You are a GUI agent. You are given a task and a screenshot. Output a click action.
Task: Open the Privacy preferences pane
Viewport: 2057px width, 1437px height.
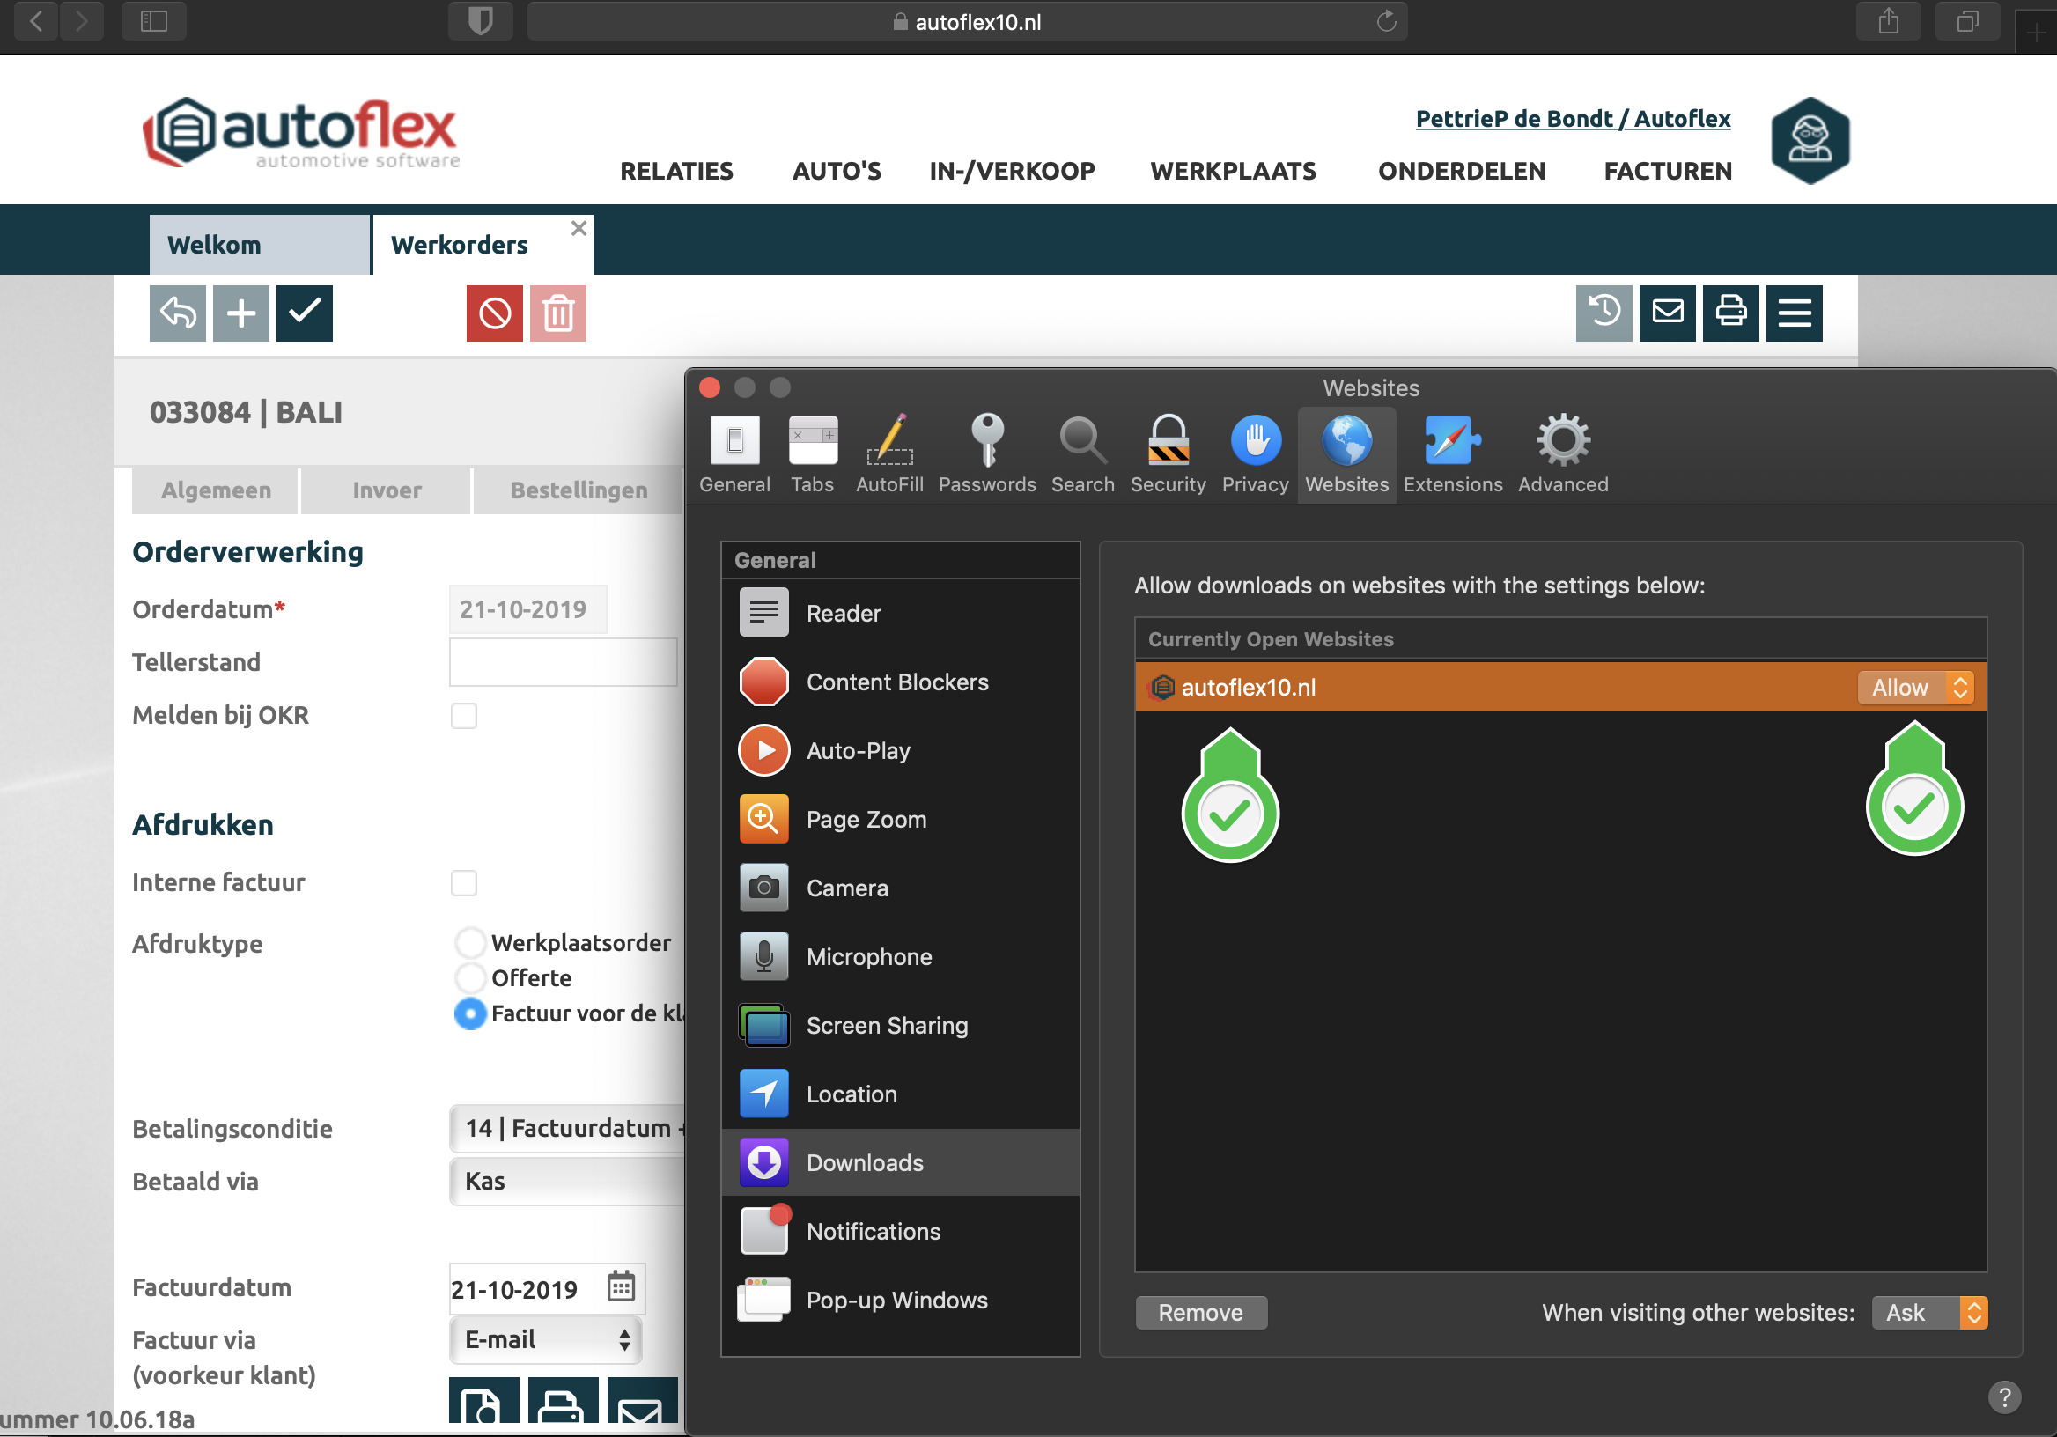click(1254, 453)
